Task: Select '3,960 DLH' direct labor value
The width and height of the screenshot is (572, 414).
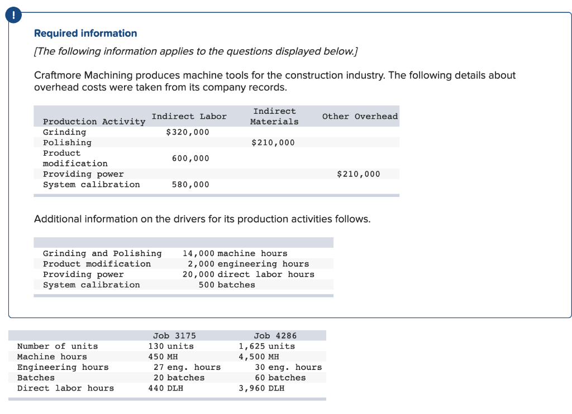Action: (x=261, y=388)
